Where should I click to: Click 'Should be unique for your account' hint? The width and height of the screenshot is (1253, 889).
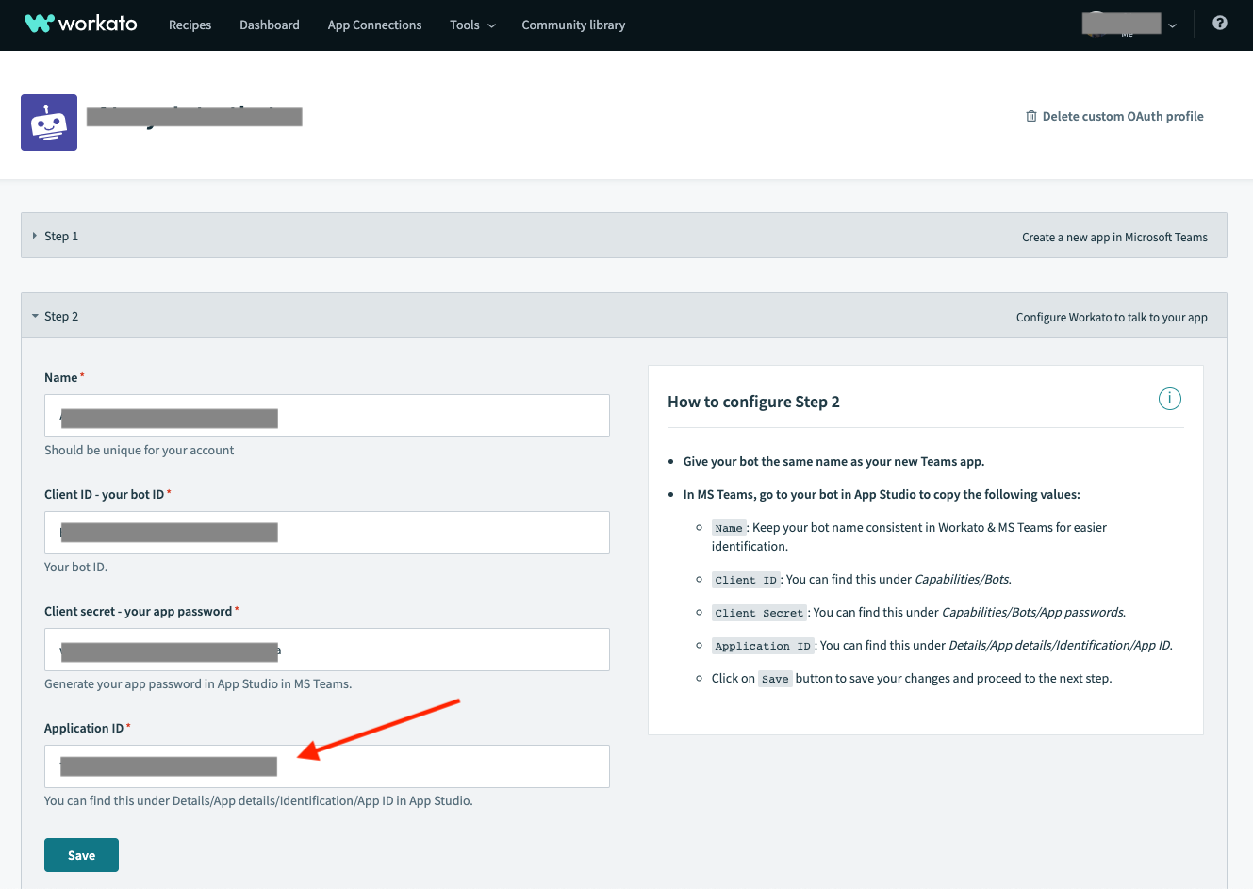pyautogui.click(x=140, y=450)
